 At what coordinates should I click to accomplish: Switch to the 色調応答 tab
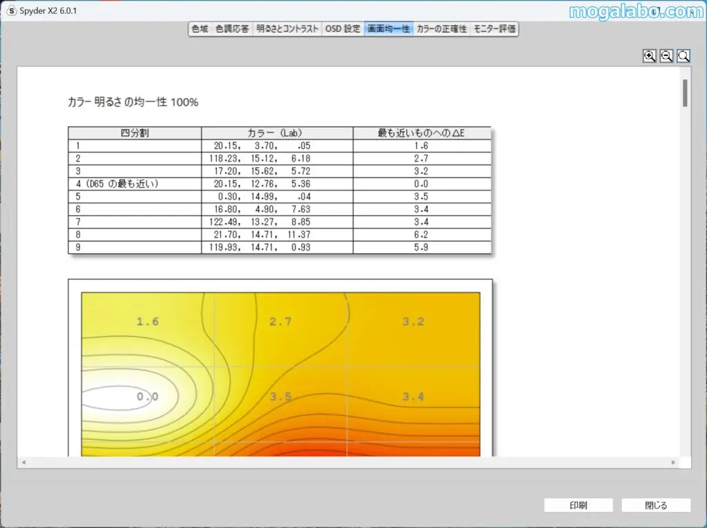coord(232,29)
